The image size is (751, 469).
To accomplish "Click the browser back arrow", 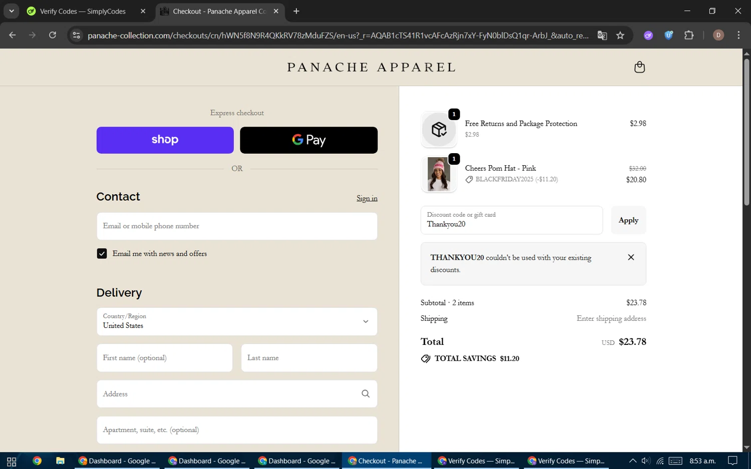I will tap(13, 35).
